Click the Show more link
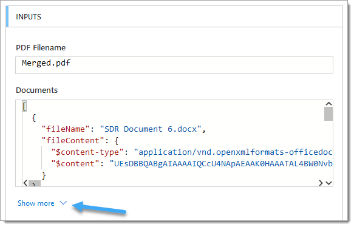The width and height of the screenshot is (354, 227). pyautogui.click(x=36, y=203)
